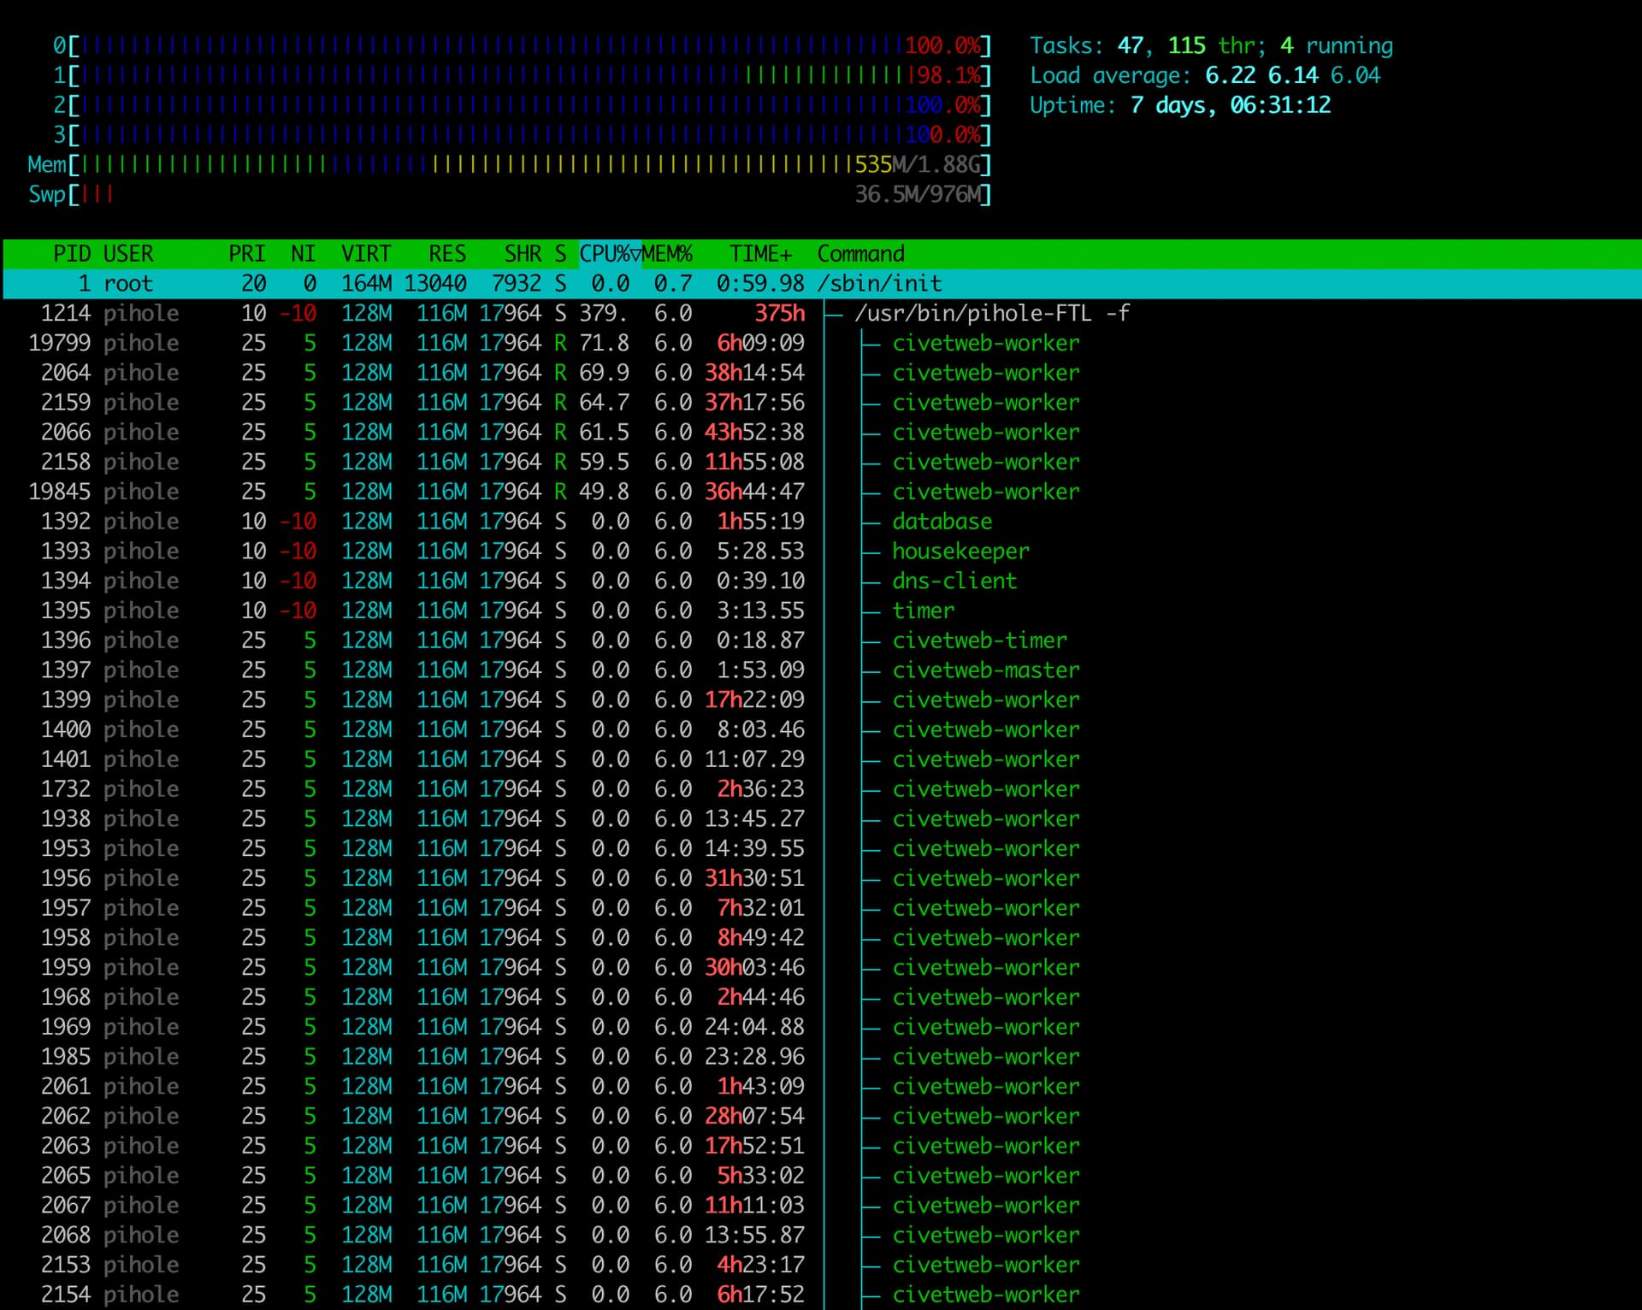Select the civetweb-worker row with PID 19799
The width and height of the screenshot is (1642, 1310).
coord(985,343)
